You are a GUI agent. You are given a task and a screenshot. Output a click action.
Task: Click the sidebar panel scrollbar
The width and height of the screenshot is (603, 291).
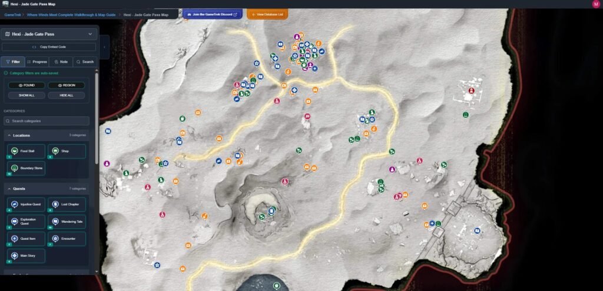tap(98, 176)
